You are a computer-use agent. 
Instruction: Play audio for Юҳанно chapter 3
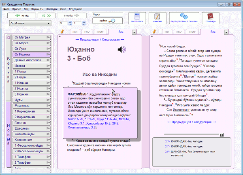click(x=121, y=49)
